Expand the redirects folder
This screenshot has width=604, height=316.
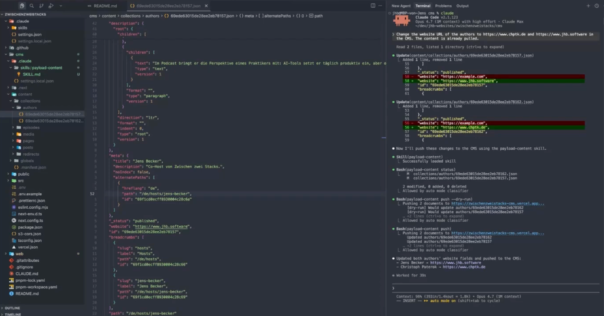pos(31,154)
